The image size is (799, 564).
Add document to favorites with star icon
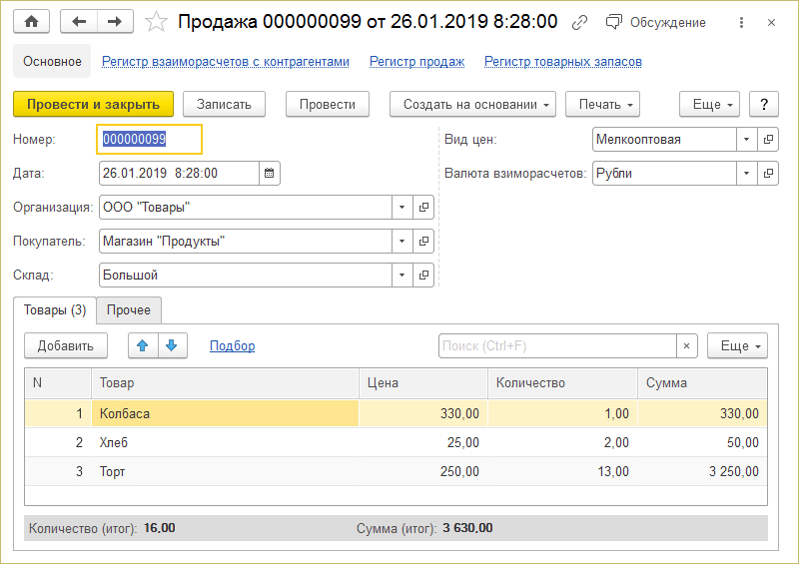pos(156,22)
